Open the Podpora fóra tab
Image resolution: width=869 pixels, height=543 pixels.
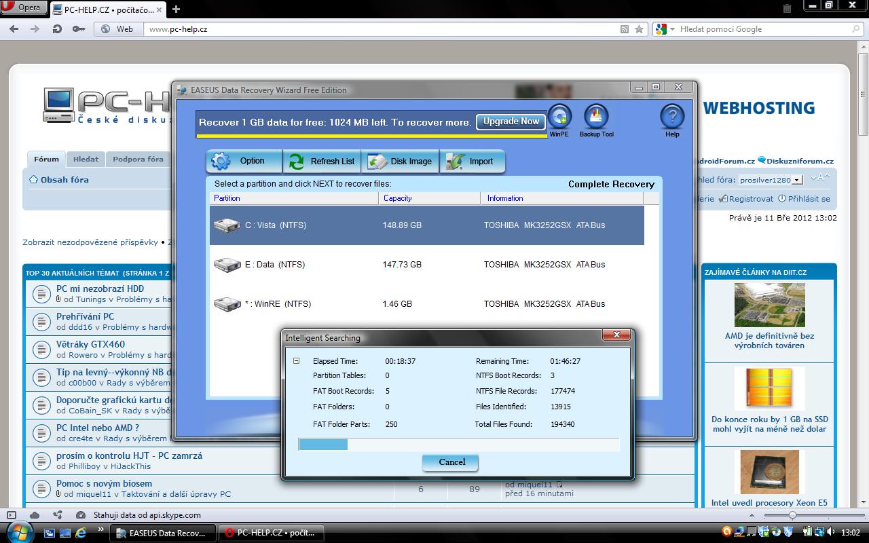138,160
